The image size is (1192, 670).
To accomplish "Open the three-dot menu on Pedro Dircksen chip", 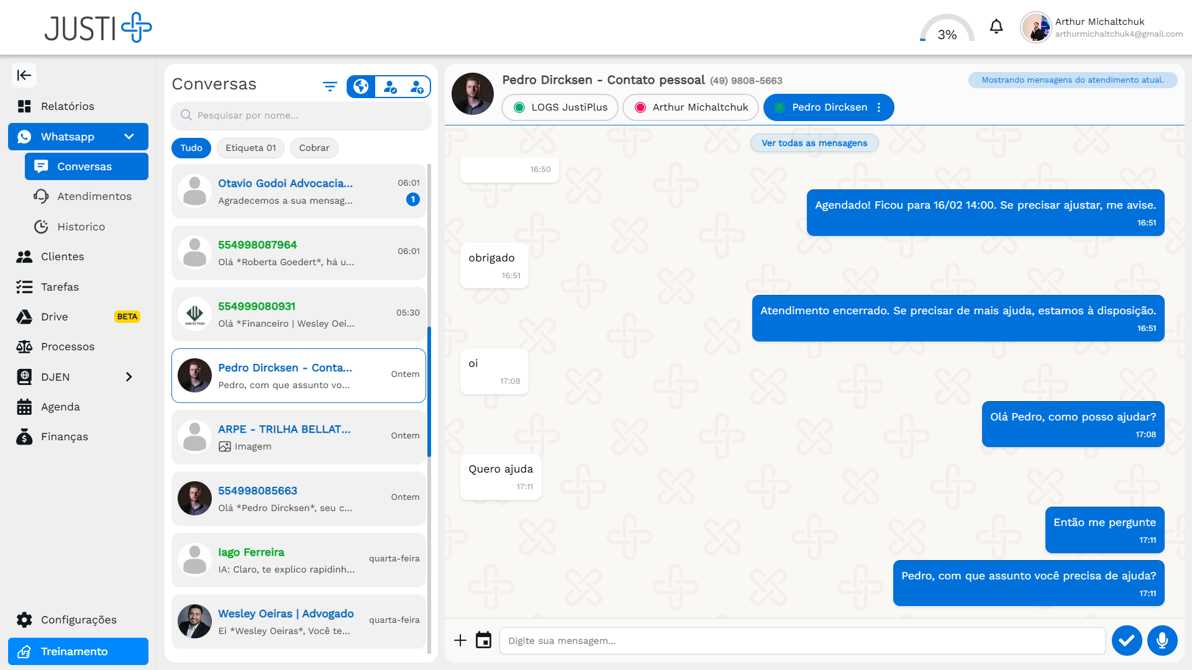I will pyautogui.click(x=879, y=107).
